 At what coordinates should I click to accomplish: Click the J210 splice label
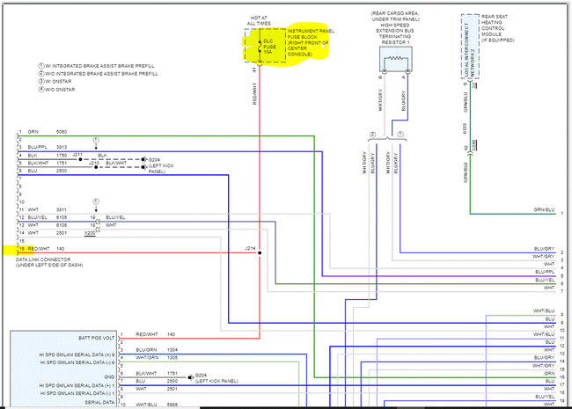click(94, 163)
